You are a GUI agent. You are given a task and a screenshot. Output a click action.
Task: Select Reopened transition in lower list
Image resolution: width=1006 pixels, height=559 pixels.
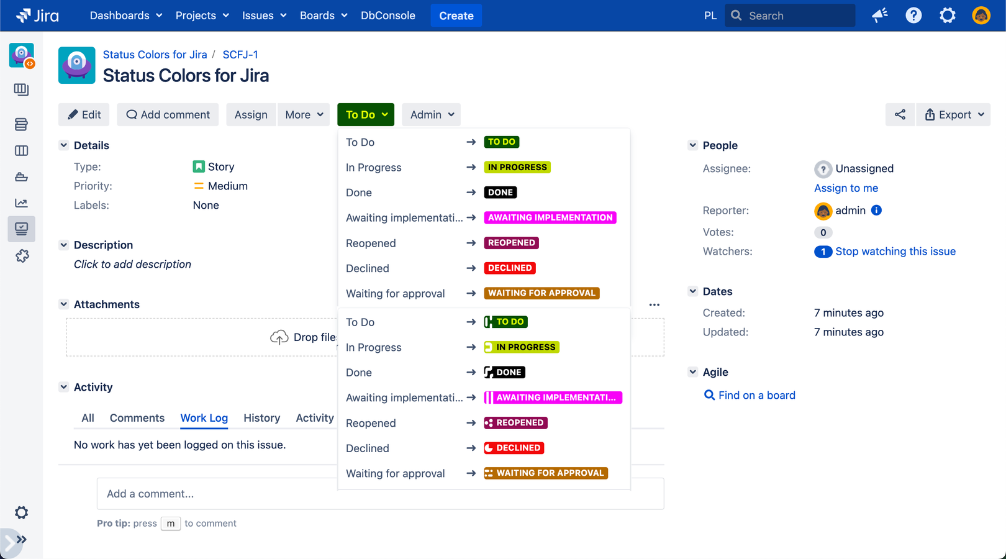coord(484,423)
